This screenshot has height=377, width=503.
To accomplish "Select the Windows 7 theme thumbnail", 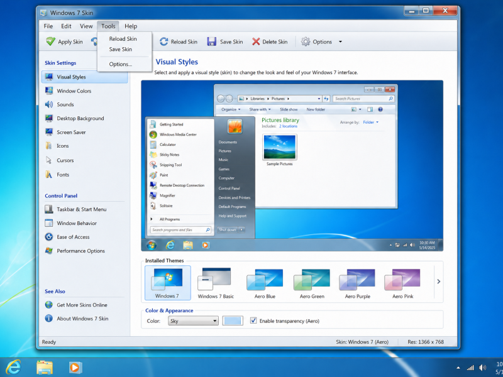I will pos(167,283).
